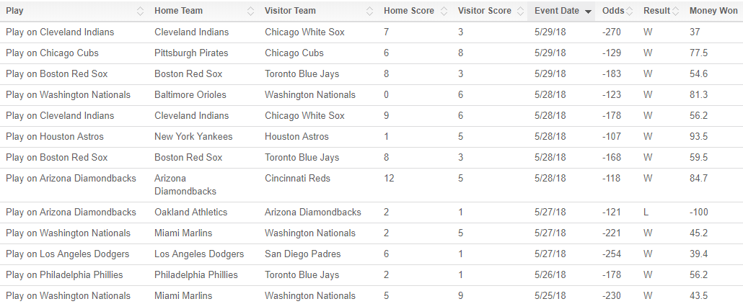This screenshot has height=304, width=743.
Task: Click Play on Philadelphia Phillies cell
Action: (x=64, y=274)
